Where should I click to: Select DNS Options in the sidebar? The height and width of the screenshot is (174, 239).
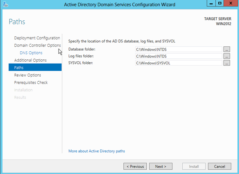point(31,53)
